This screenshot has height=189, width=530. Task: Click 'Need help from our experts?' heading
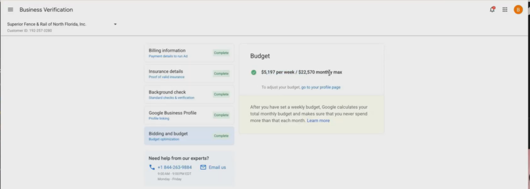point(179,158)
